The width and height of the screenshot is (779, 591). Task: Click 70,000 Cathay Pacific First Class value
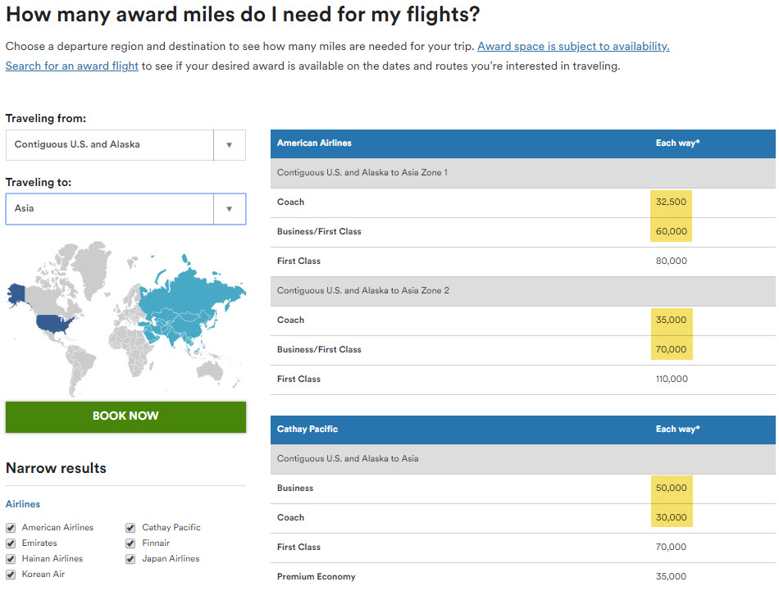pos(672,547)
